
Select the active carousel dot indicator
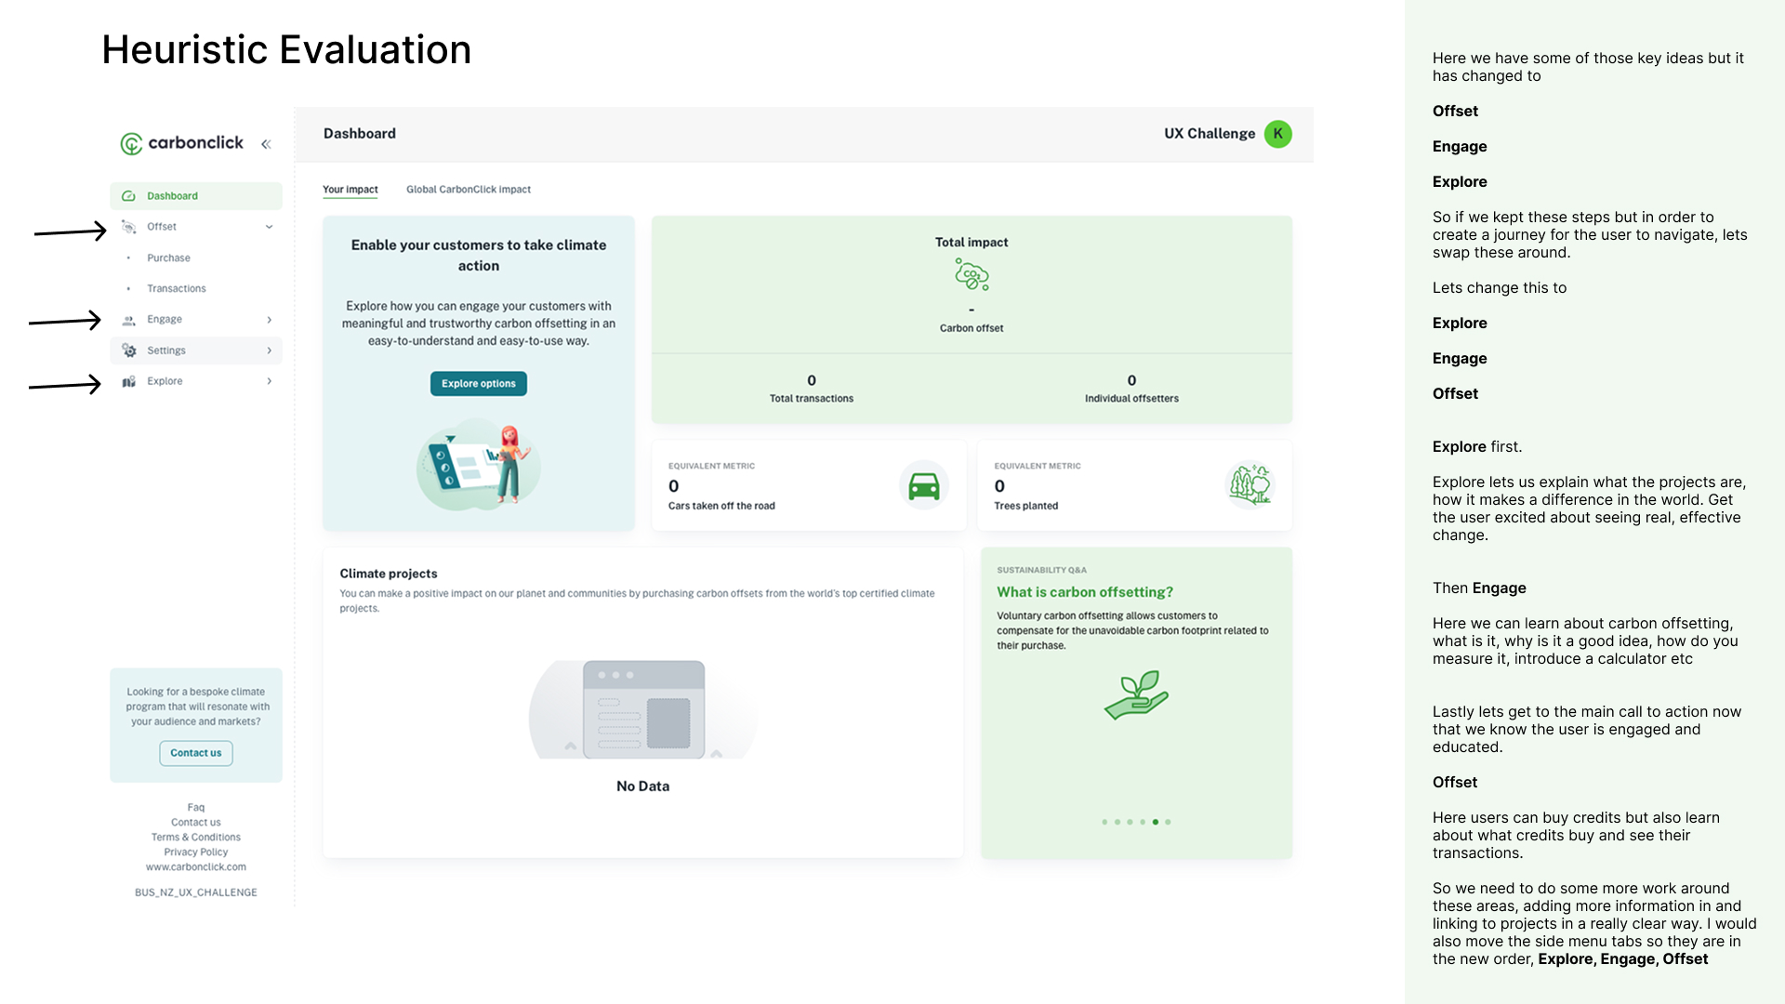click(x=1155, y=822)
